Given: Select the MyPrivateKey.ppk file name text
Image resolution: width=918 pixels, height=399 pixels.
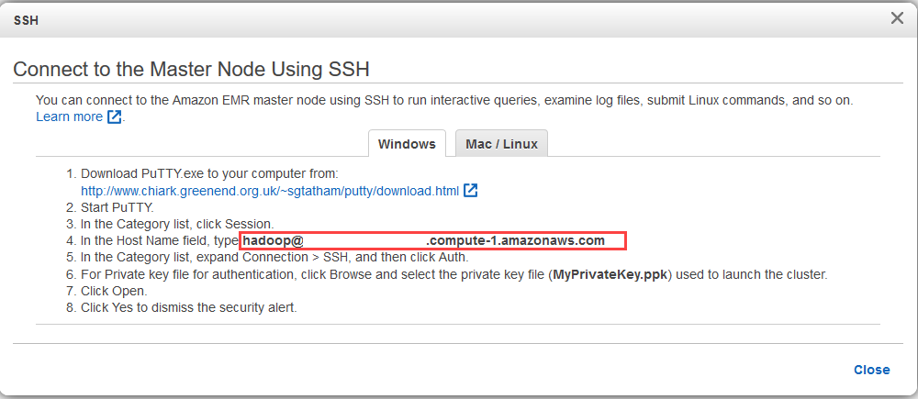Looking at the screenshot, I should point(609,274).
